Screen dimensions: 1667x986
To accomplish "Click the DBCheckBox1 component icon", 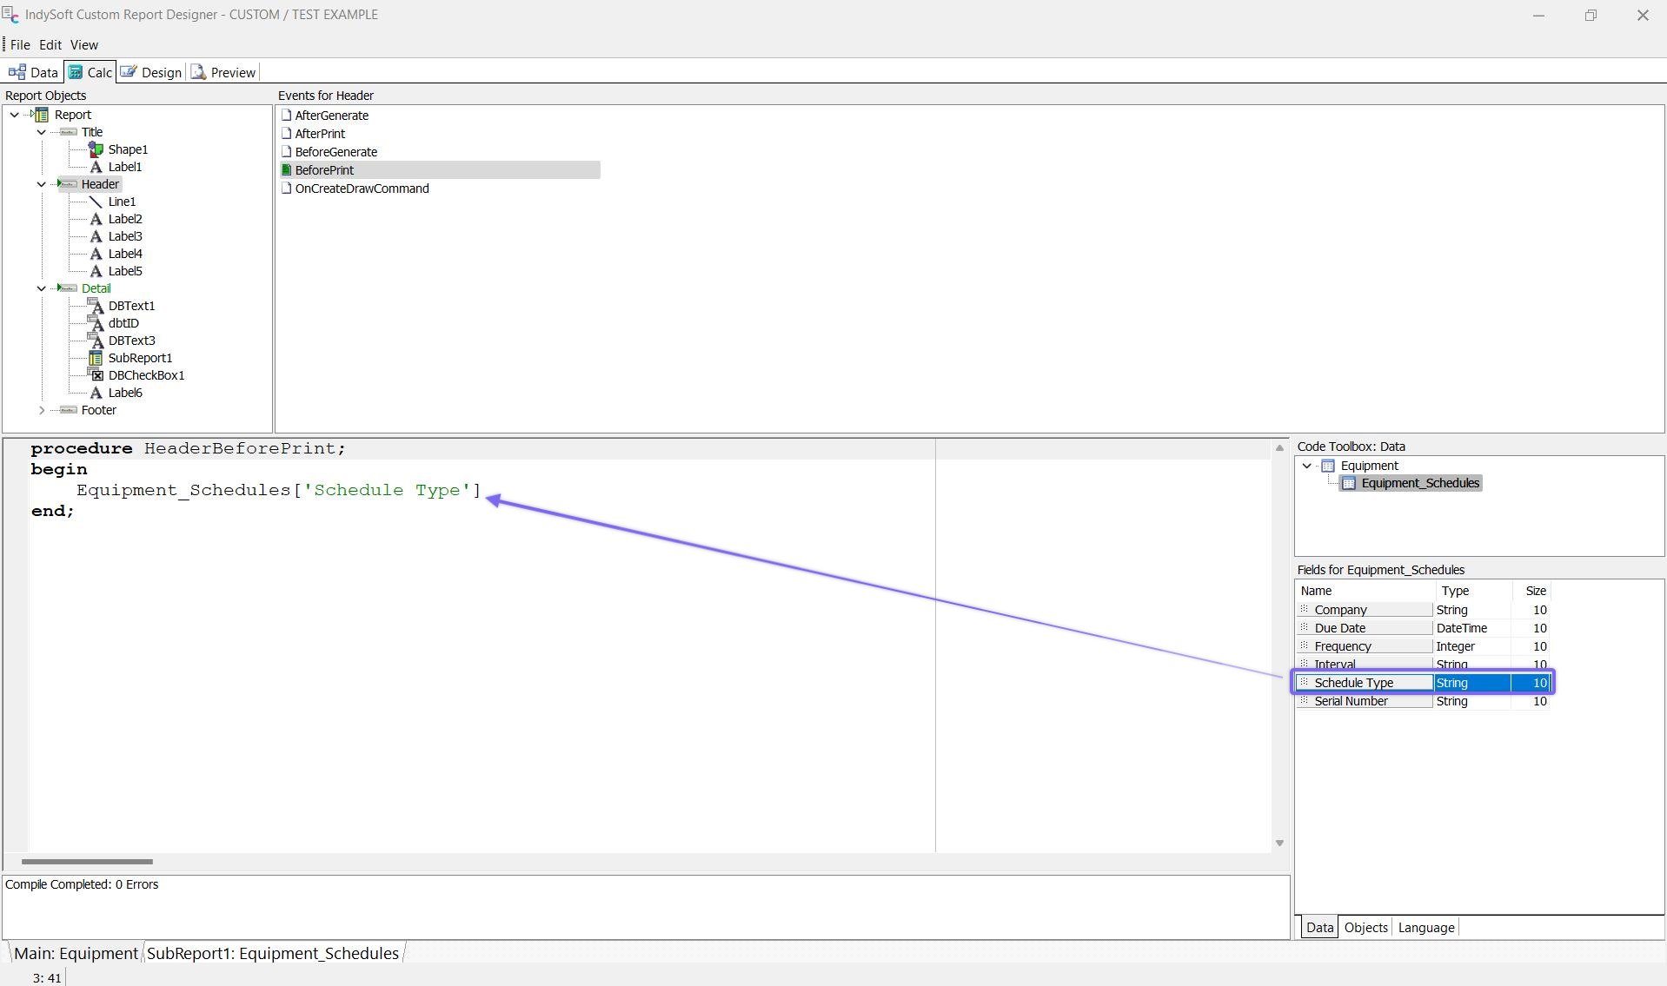I will point(96,375).
